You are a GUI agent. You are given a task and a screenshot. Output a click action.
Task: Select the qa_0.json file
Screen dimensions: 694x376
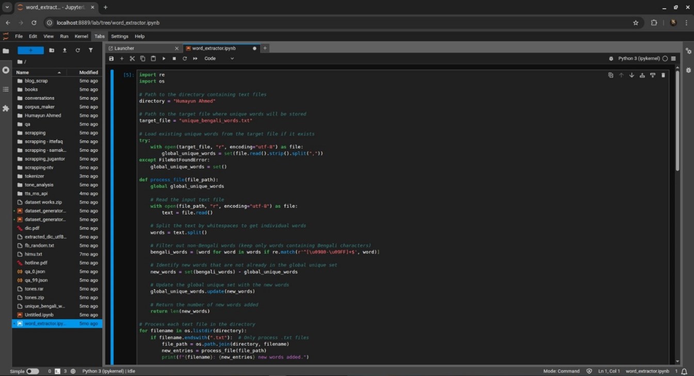click(x=57, y=272)
